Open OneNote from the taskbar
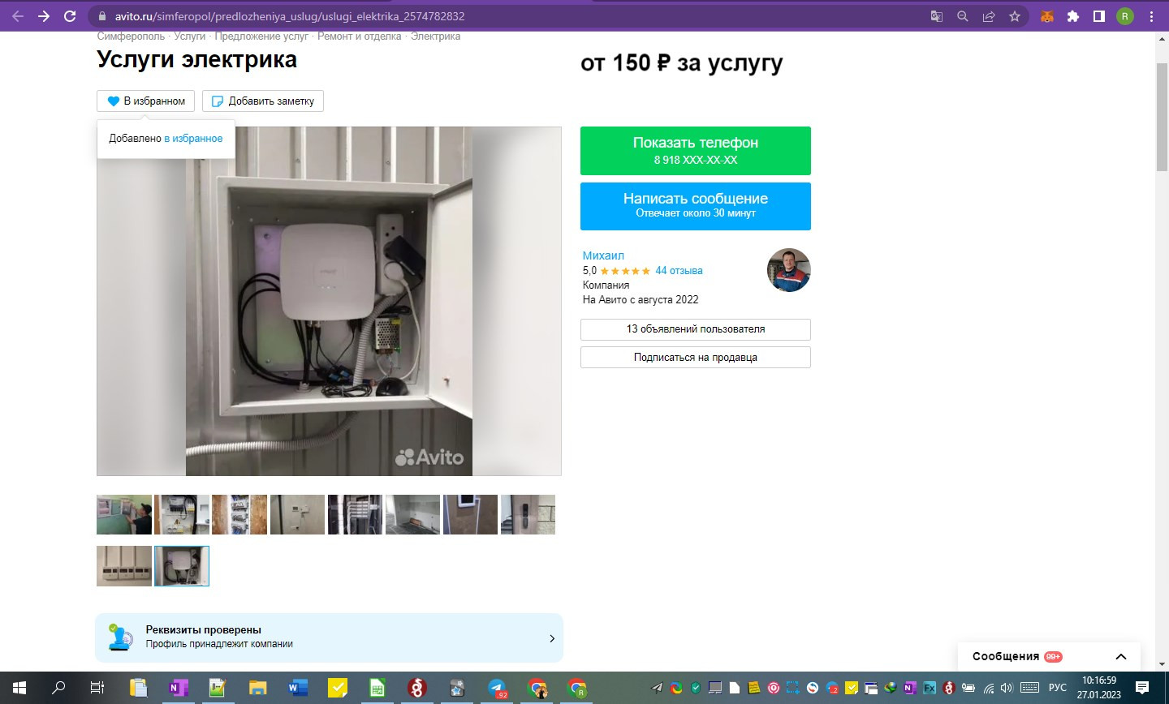 click(178, 688)
